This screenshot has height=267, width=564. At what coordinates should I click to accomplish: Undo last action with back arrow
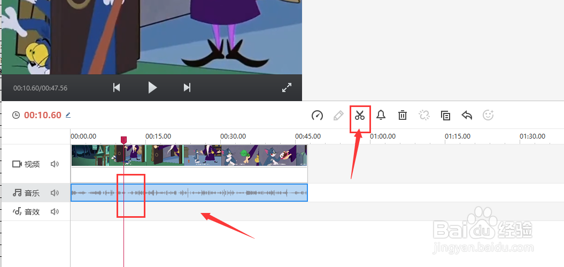[467, 116]
